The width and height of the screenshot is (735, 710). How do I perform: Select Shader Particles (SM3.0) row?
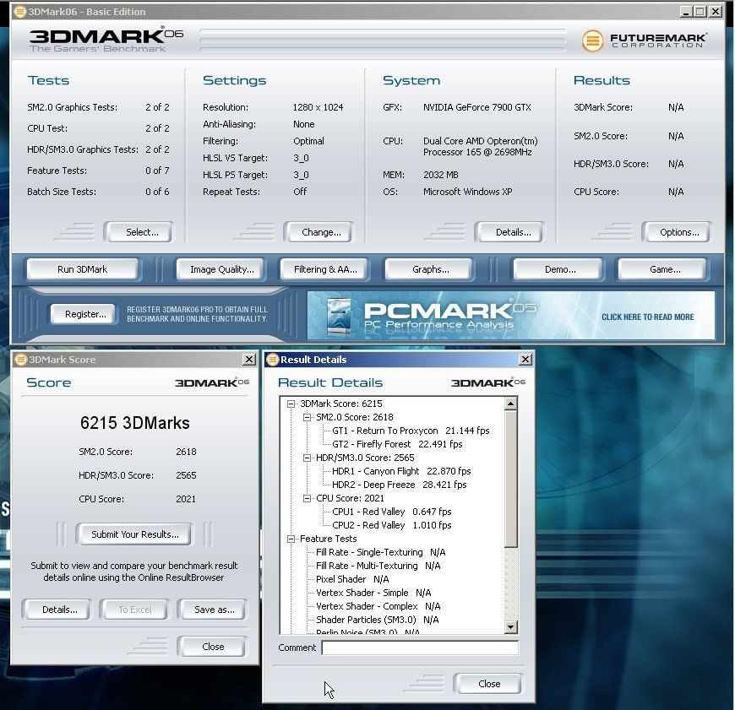pos(378,620)
